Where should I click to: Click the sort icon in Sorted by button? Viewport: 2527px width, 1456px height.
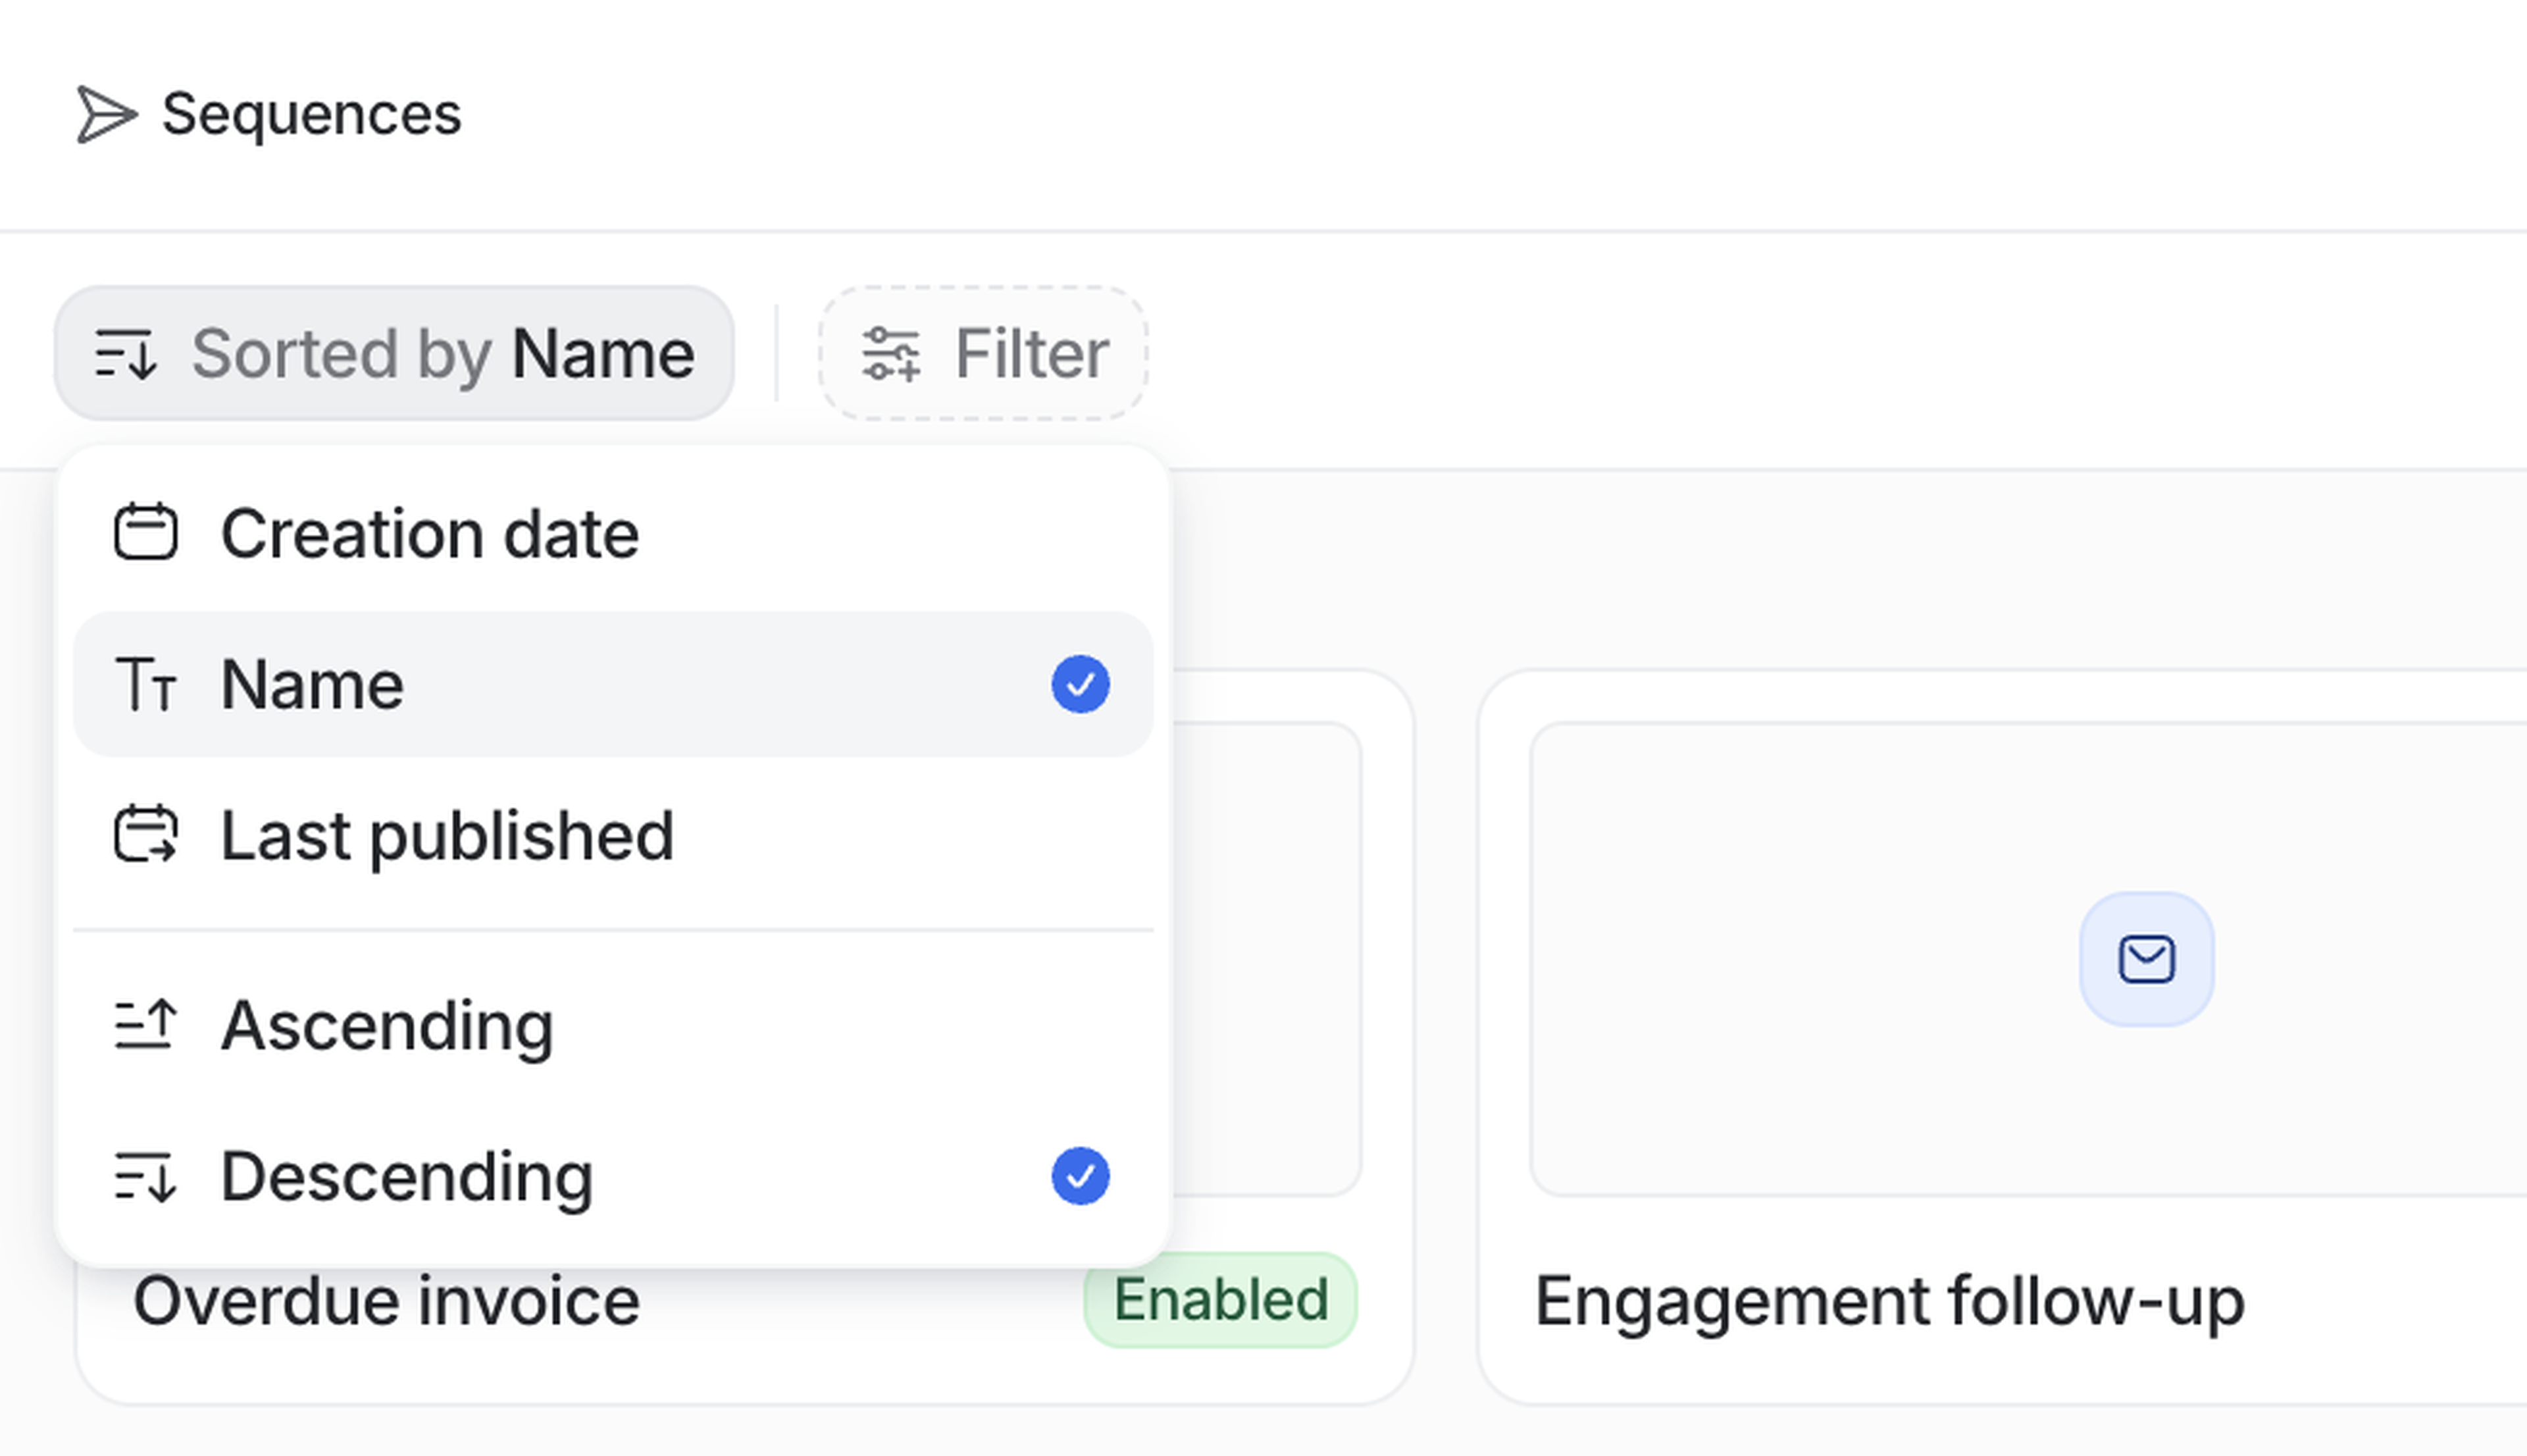coord(125,354)
